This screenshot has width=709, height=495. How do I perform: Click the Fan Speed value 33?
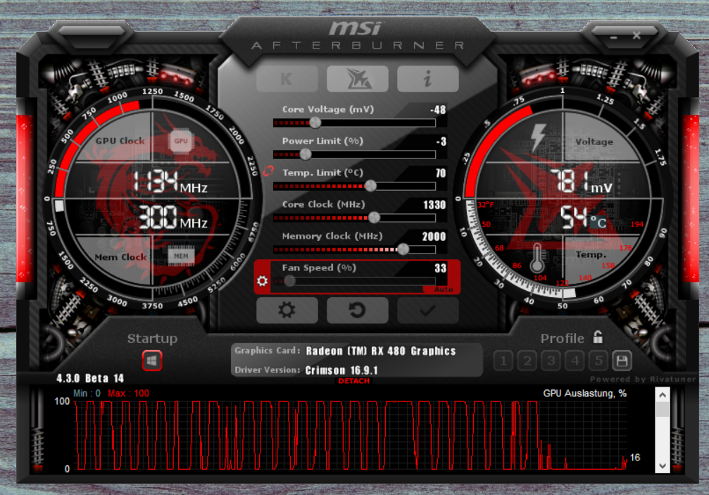(x=441, y=268)
